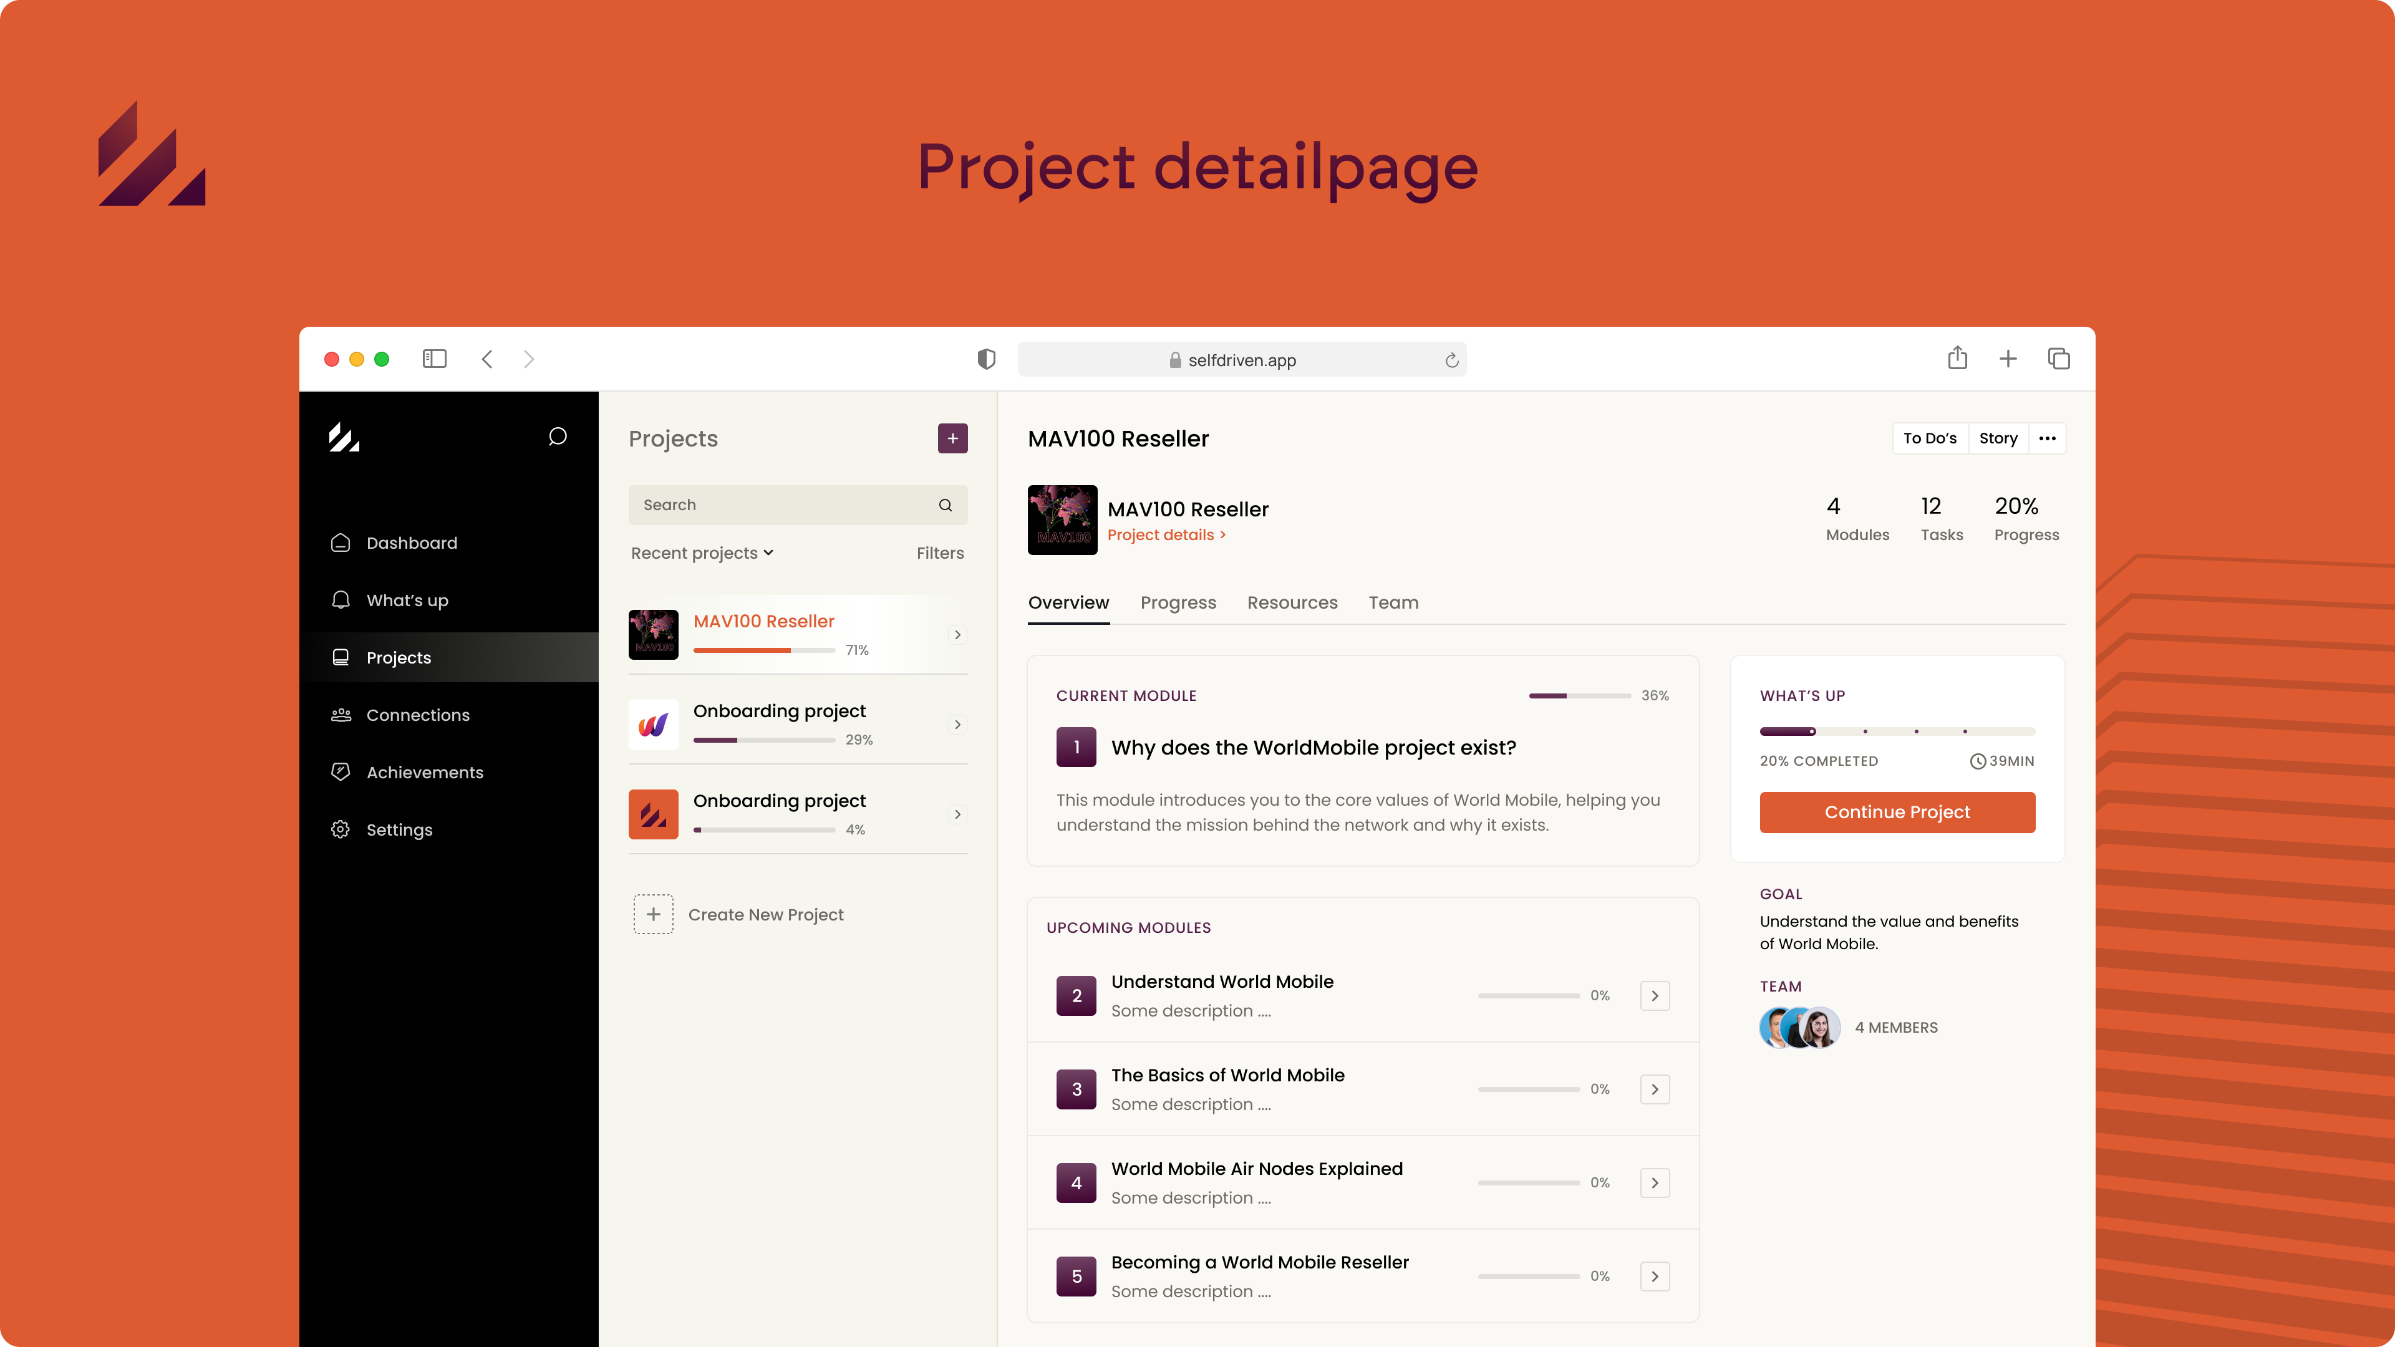The height and width of the screenshot is (1347, 2395).
Task: Go to Connections page
Action: 400,715
